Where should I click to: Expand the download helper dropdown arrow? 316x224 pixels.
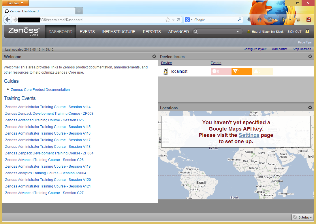[x=290, y=20]
